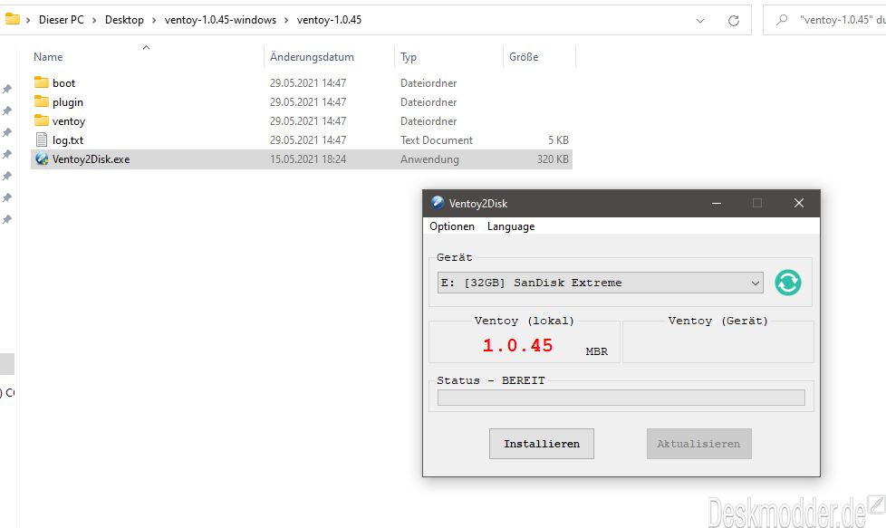Click the Text Document type cell
886x528 pixels.
(x=437, y=140)
